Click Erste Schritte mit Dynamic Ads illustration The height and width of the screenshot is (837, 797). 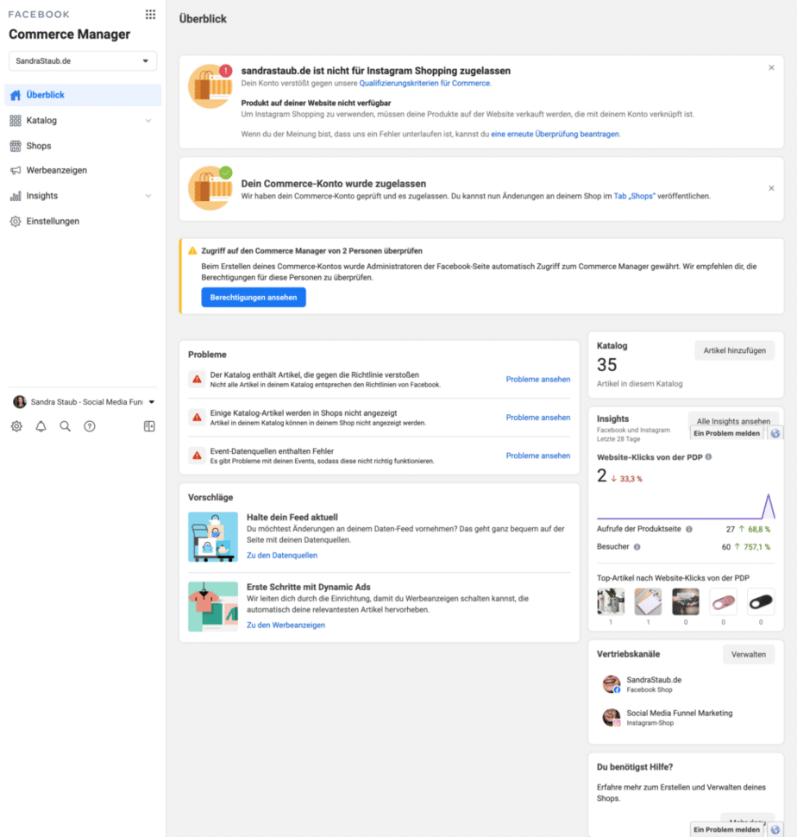click(x=213, y=607)
